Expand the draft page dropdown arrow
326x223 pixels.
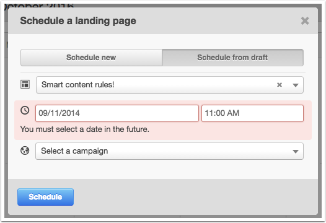(296, 85)
